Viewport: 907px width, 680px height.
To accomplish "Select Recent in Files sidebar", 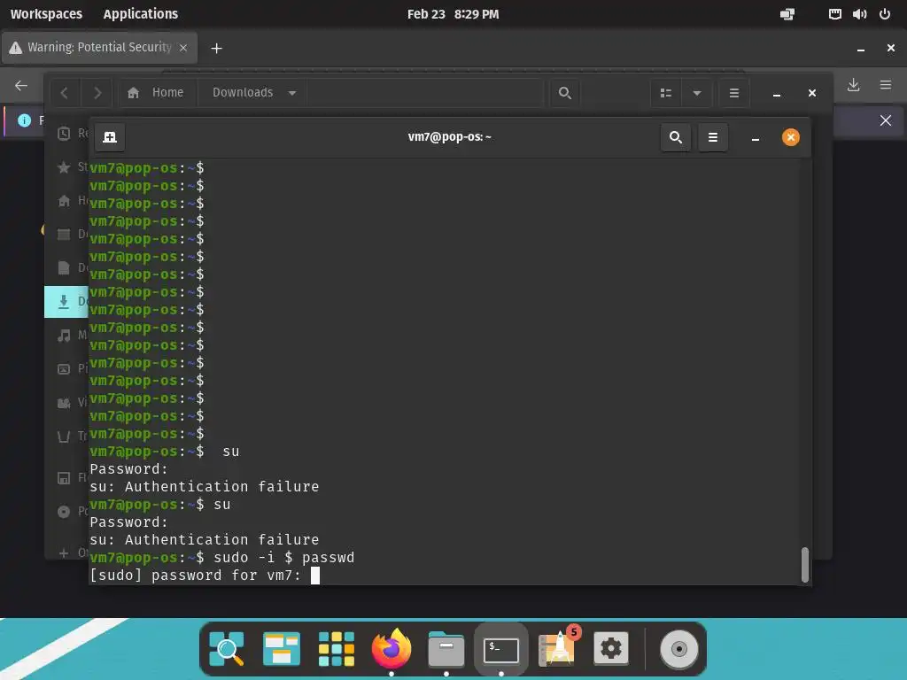I will pyautogui.click(x=67, y=134).
